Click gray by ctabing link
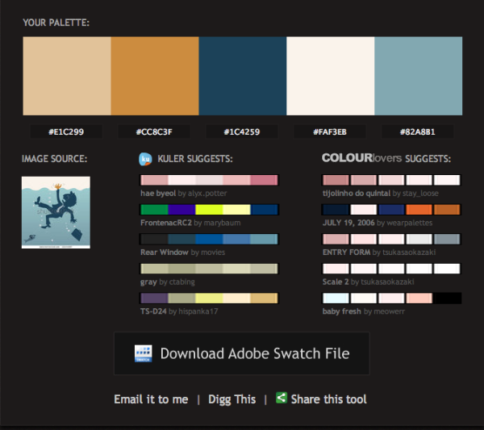This screenshot has height=430, width=484. [168, 282]
